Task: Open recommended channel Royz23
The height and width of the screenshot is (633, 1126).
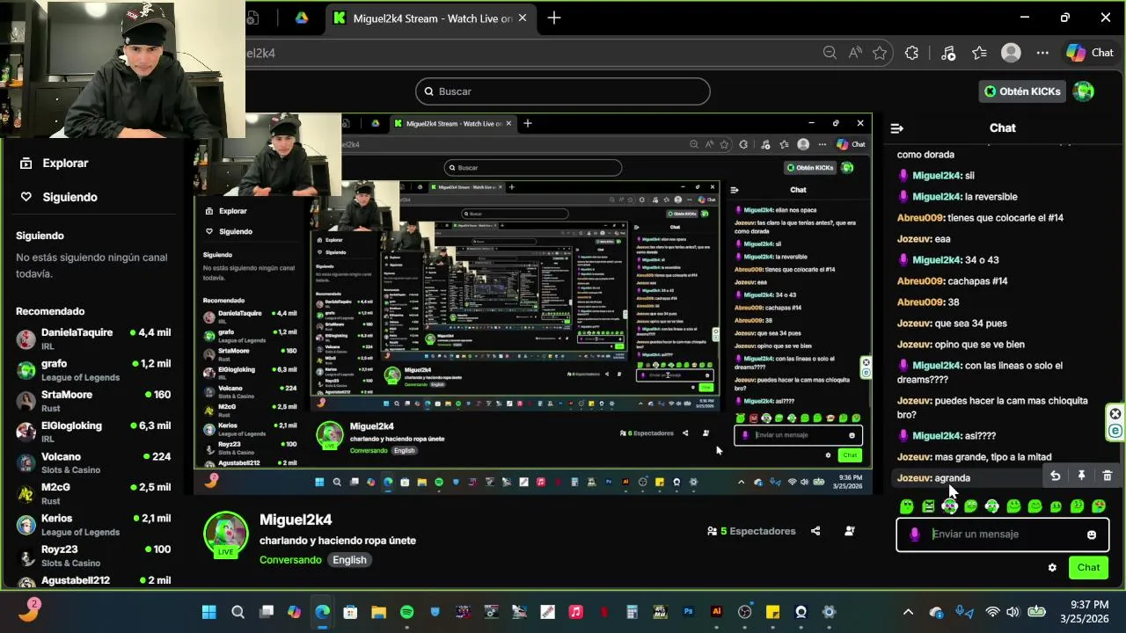Action: coord(93,556)
